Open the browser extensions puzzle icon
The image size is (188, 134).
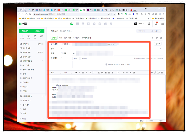[x=137, y=14]
